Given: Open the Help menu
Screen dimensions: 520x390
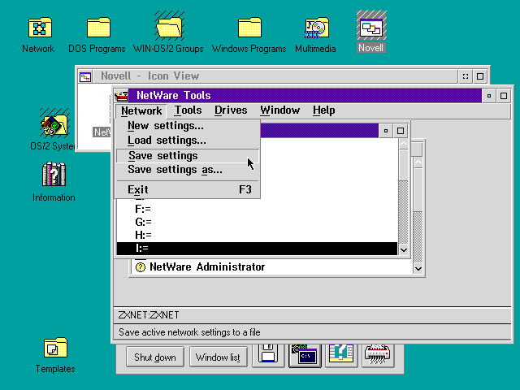Looking at the screenshot, I should tap(323, 110).
